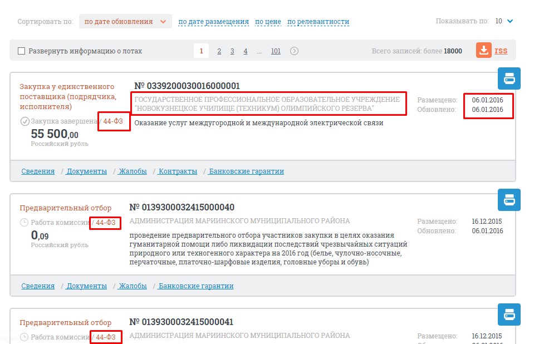The image size is (534, 344).
Task: Click 44-ФЗ label next to 'Закупка завершена'
Action: click(x=113, y=121)
